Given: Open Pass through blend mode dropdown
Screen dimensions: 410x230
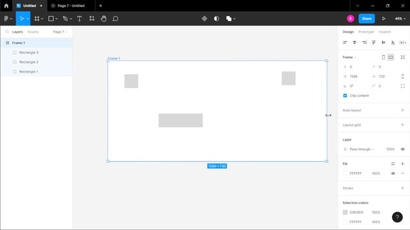Looking at the screenshot, I should (361, 149).
